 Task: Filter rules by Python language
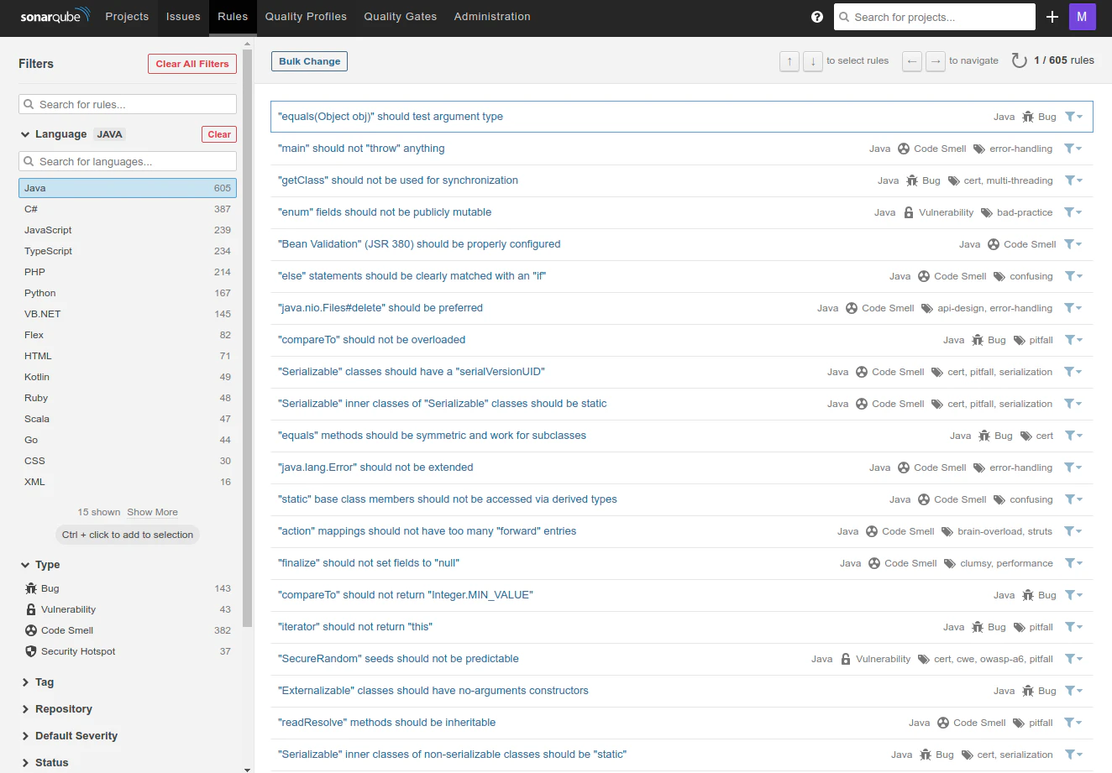[x=128, y=293]
